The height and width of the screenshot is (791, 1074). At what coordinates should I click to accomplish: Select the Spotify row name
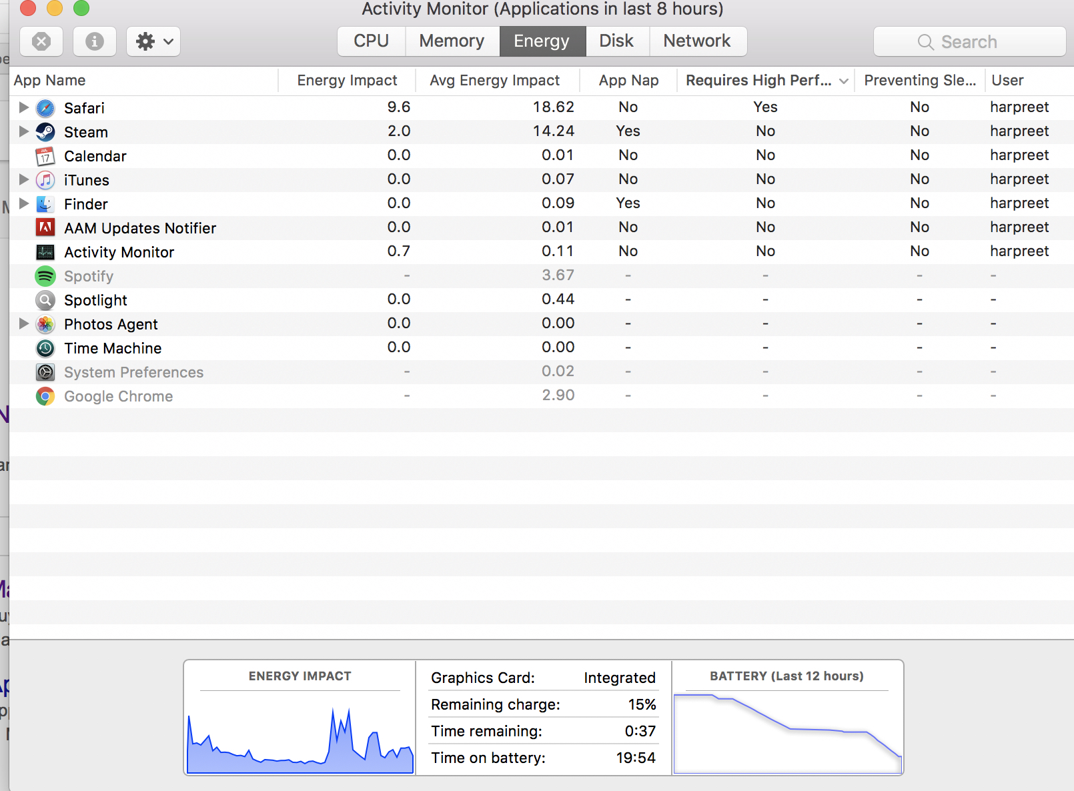tap(89, 276)
